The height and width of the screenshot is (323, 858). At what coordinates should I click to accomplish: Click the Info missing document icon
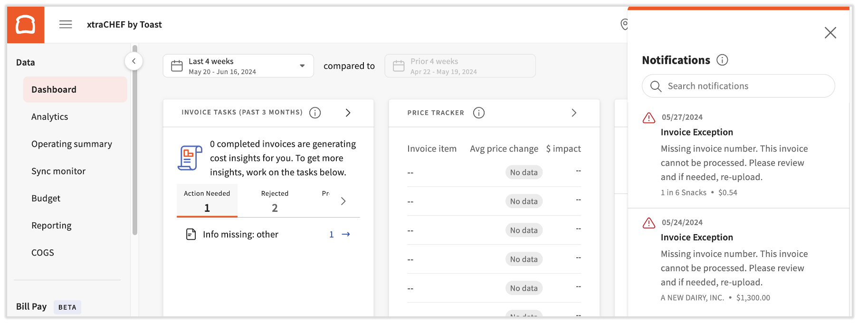191,234
